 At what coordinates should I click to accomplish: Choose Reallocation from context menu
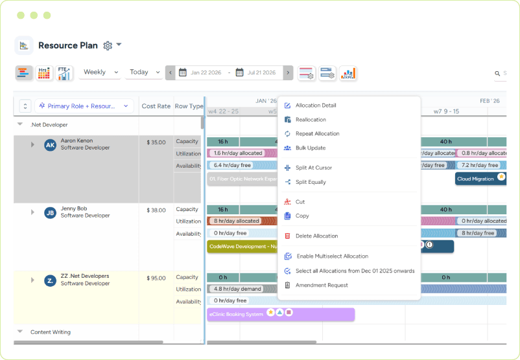349,120
